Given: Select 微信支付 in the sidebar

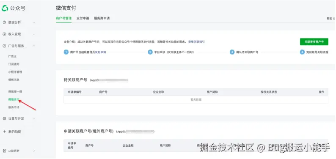Looking at the screenshot, I should 14,99.
